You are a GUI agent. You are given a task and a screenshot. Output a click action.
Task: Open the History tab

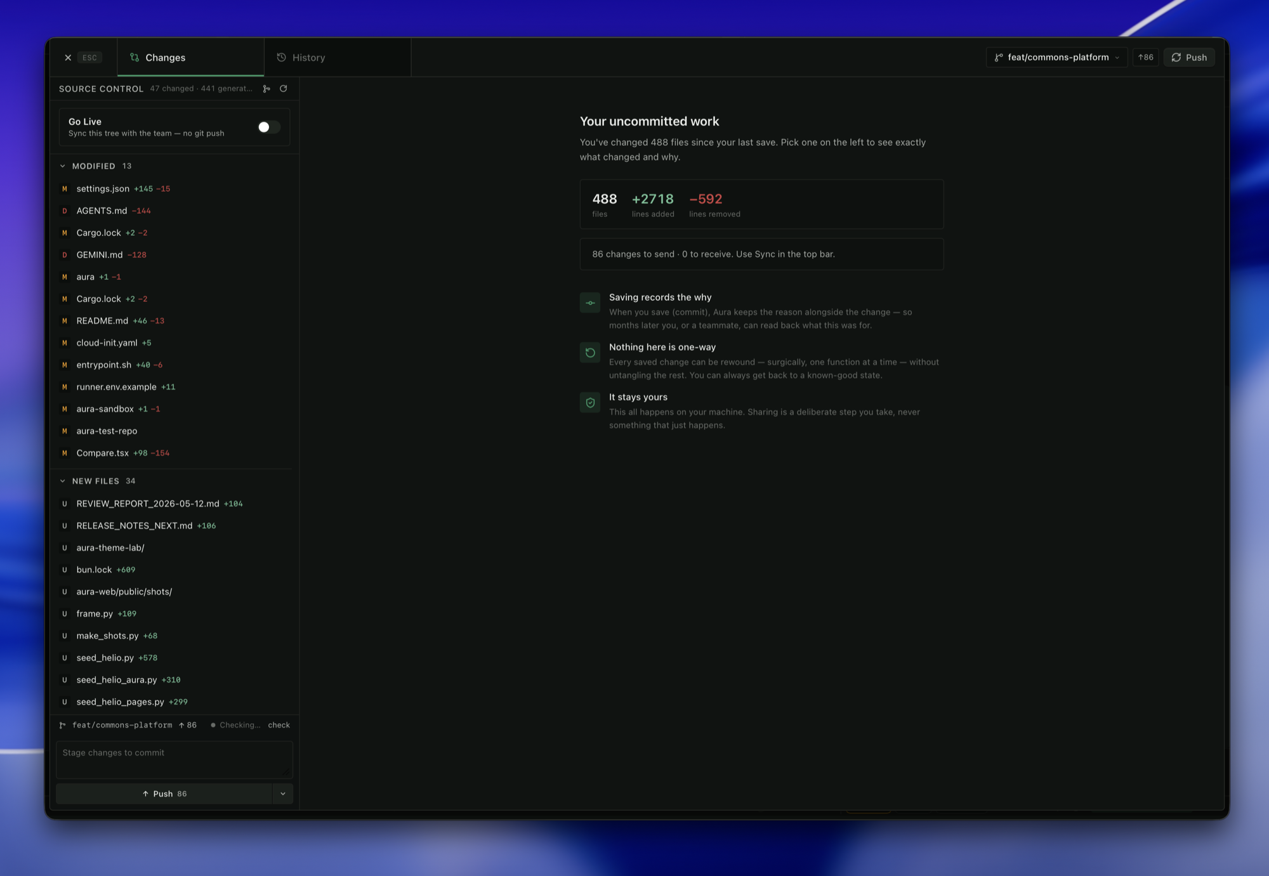pos(338,58)
